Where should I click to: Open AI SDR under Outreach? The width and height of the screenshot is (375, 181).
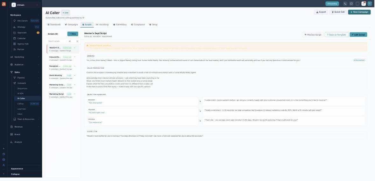coord(28,93)
